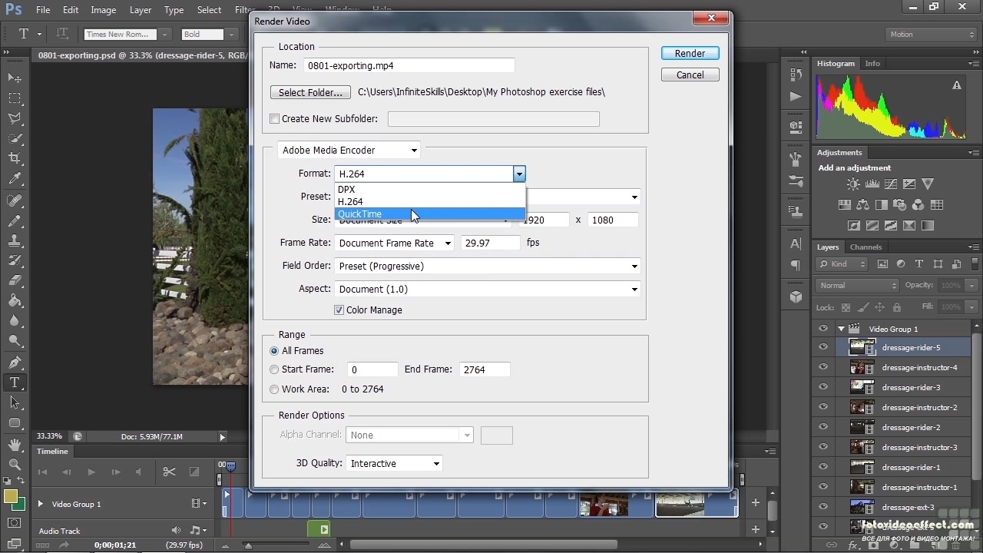Select the Work Area radio button
This screenshot has height=553, width=983.
point(274,389)
